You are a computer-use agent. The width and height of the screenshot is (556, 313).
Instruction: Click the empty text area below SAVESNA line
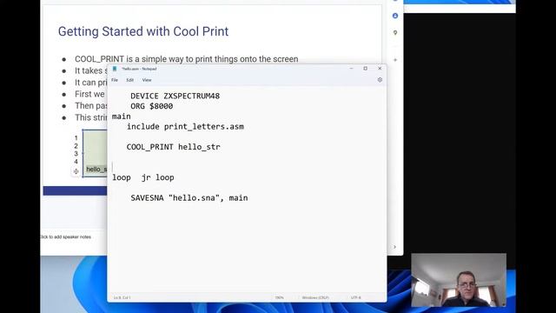247,249
